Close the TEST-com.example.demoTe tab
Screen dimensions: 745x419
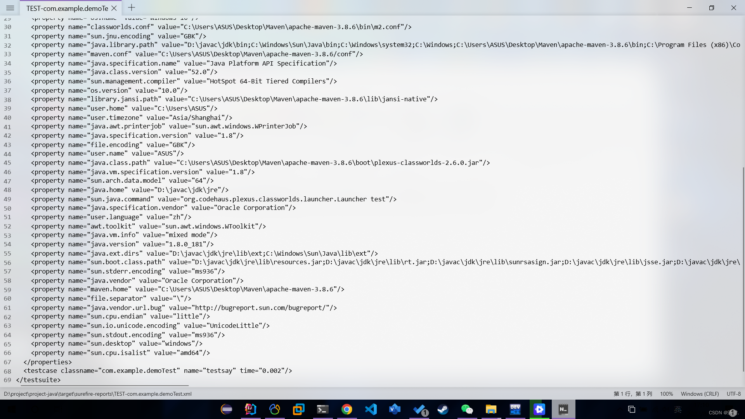coord(114,8)
